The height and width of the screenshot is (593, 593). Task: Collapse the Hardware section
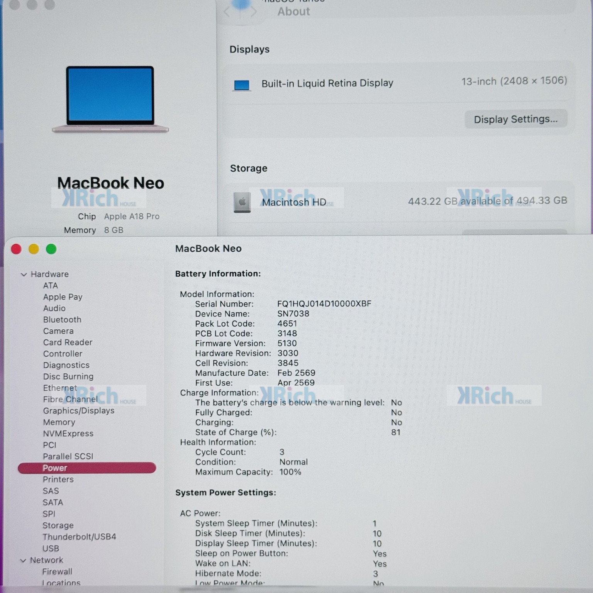pyautogui.click(x=24, y=274)
